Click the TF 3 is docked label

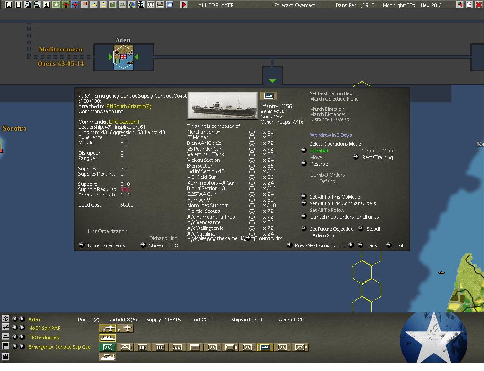(x=44, y=337)
